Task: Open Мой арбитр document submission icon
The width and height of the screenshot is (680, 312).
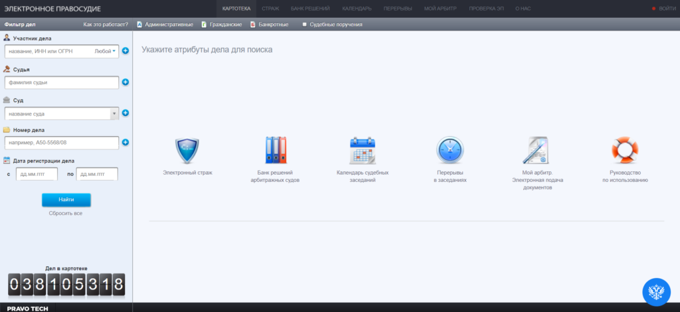Action: point(537,151)
